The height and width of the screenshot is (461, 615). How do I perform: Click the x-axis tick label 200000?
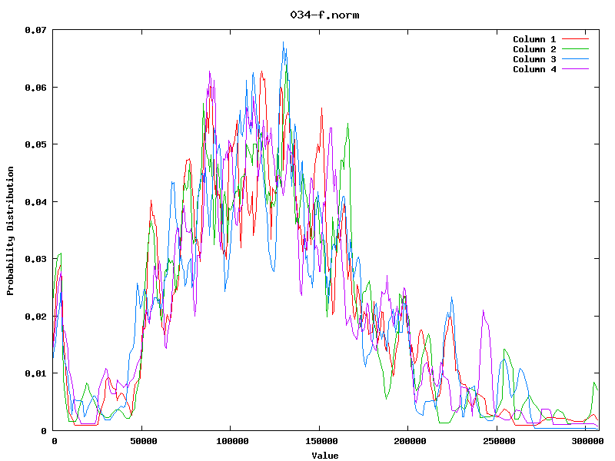click(410, 441)
